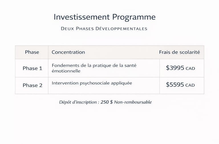
Task: Click the Investissement Programme title
Action: 105,17
